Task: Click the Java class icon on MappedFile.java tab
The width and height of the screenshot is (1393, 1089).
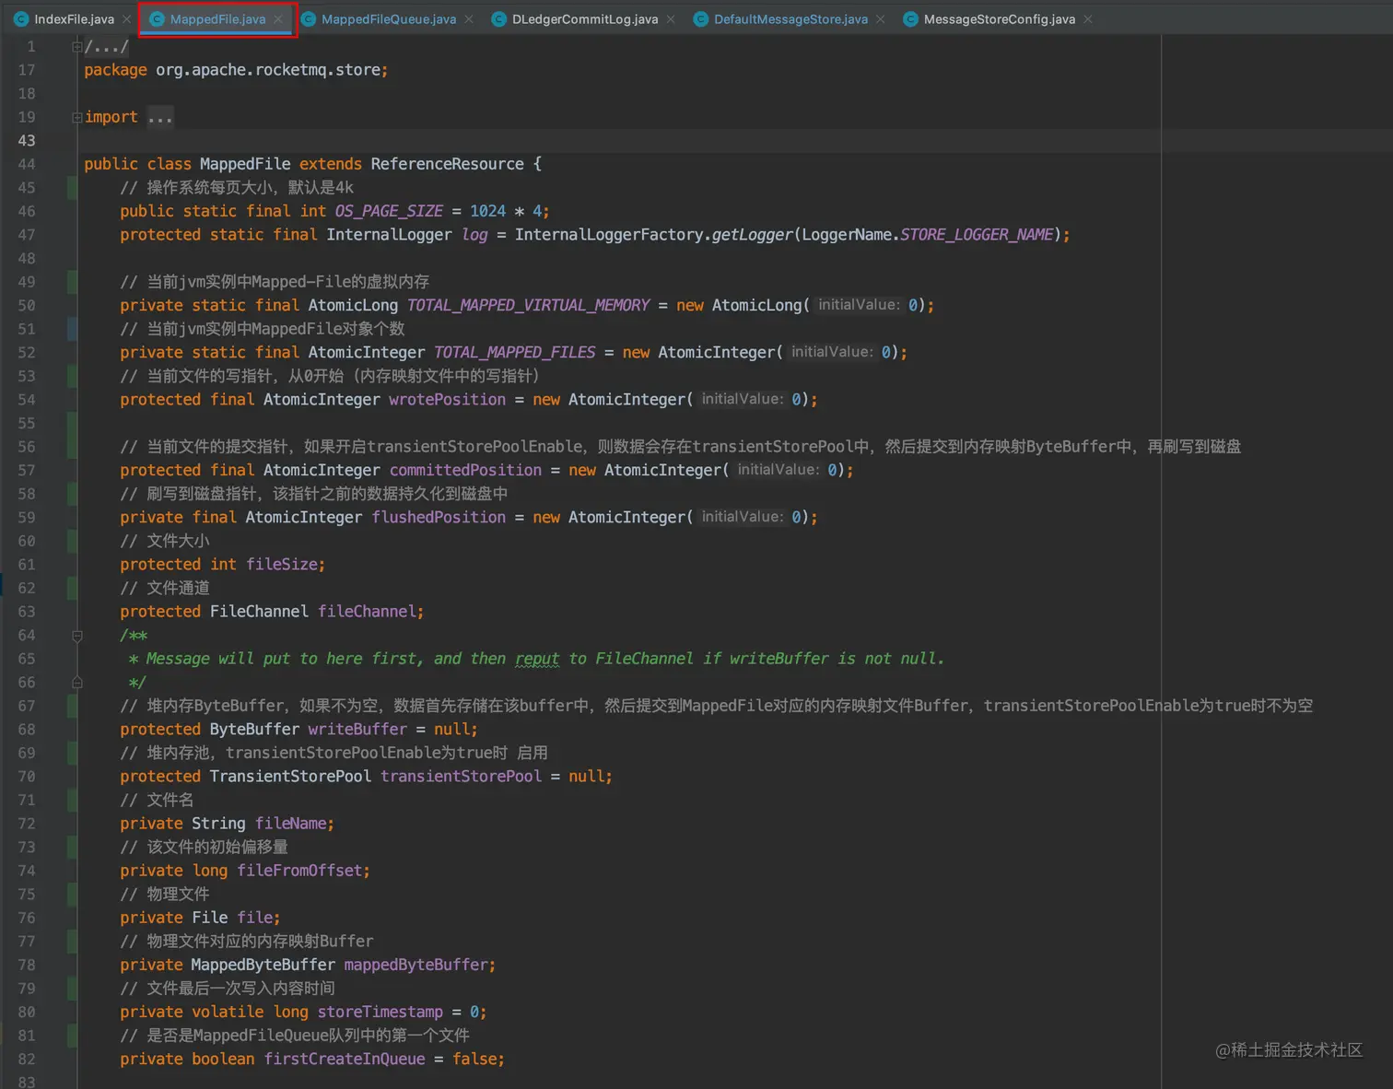Action: pyautogui.click(x=158, y=18)
